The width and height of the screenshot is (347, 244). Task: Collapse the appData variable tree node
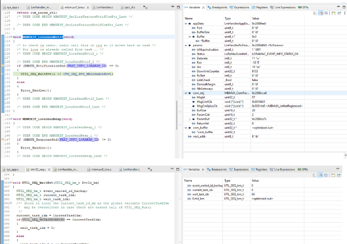point(186,24)
